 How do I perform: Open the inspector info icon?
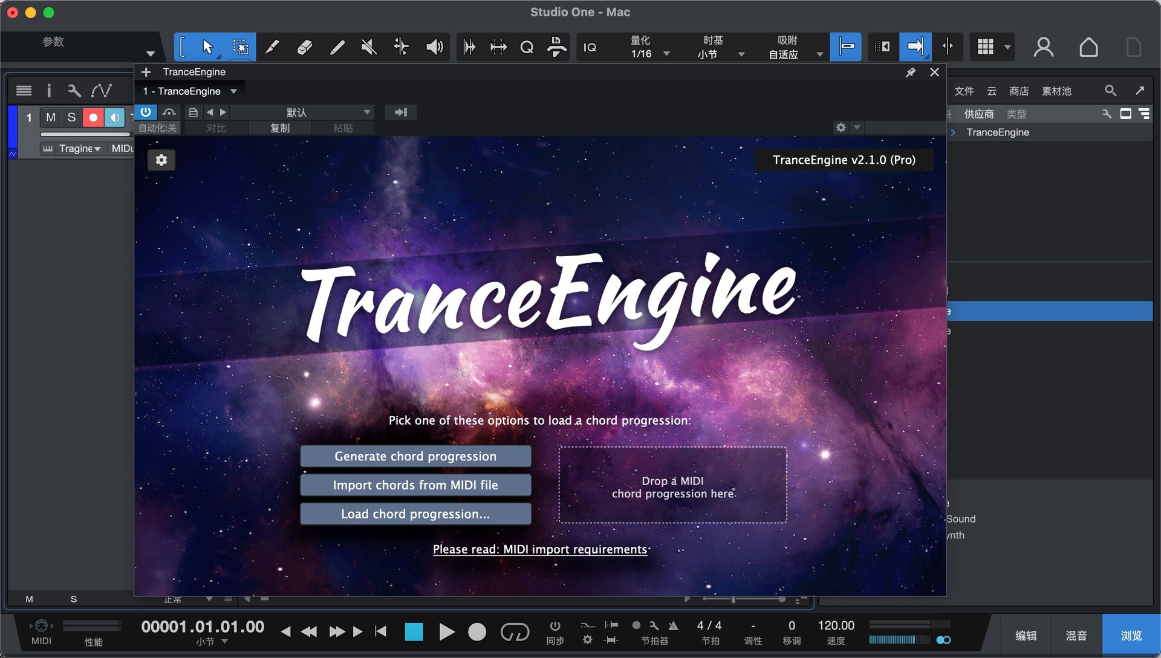(49, 91)
